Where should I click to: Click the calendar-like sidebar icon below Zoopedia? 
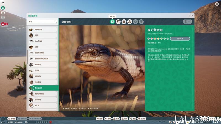(3, 13)
